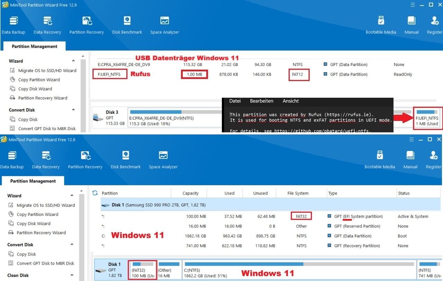Run Copy Disk Wizard in the top window
The height and width of the screenshot is (281, 443).
31,89
